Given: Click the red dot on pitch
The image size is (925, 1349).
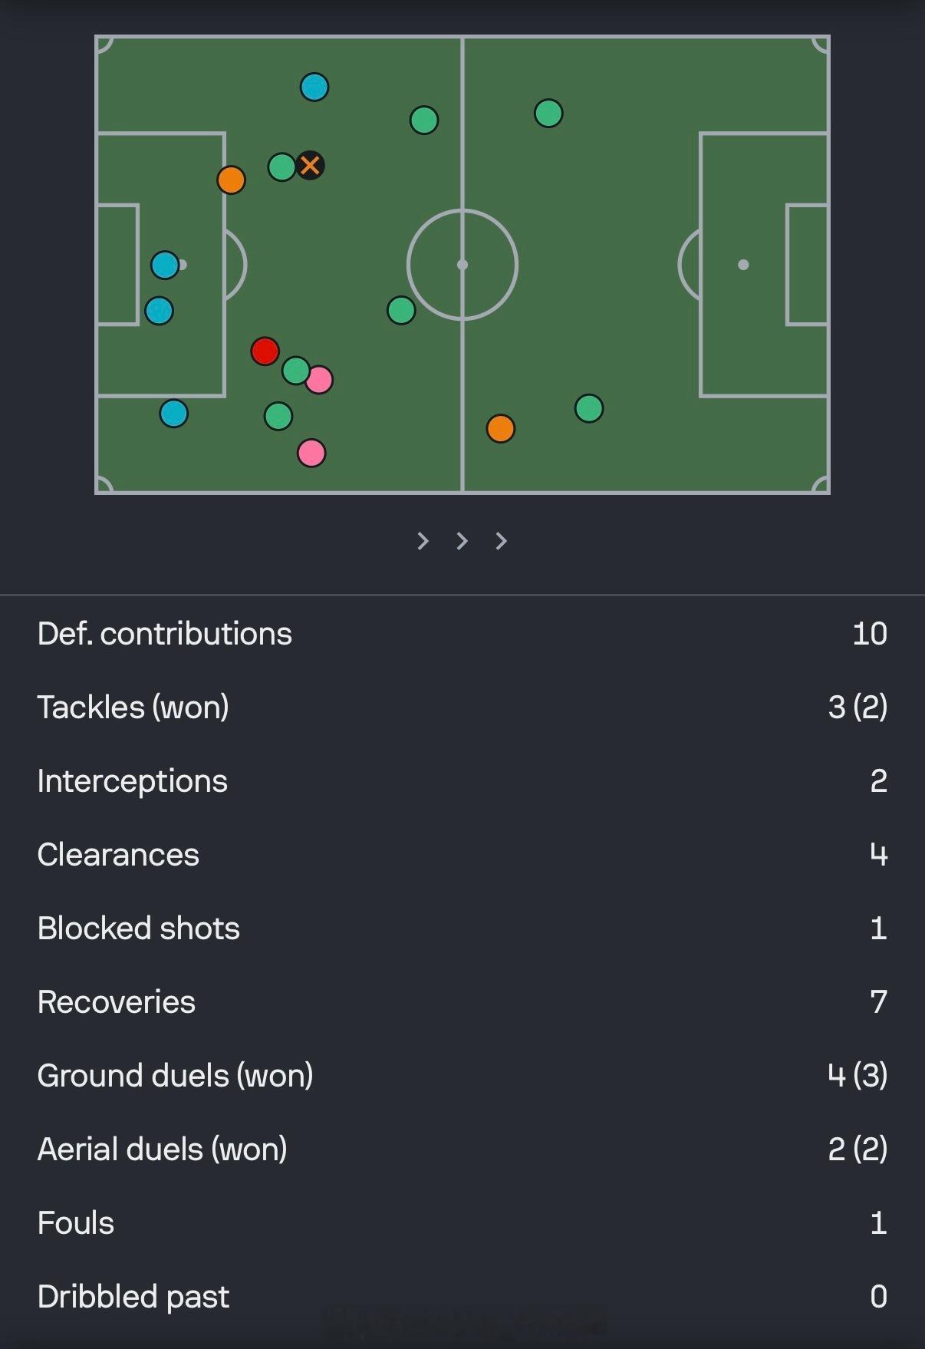Looking at the screenshot, I should [x=265, y=351].
